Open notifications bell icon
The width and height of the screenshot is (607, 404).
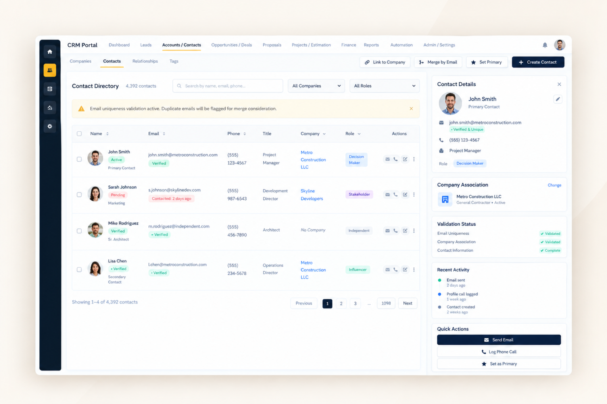(x=545, y=45)
